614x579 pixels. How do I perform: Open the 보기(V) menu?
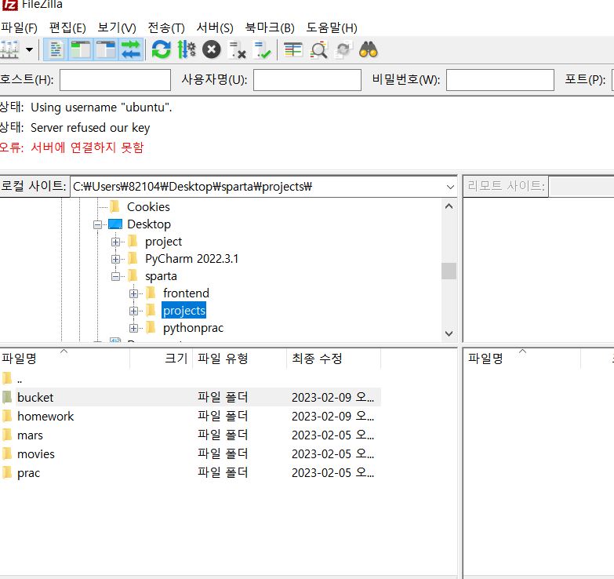coord(117,27)
